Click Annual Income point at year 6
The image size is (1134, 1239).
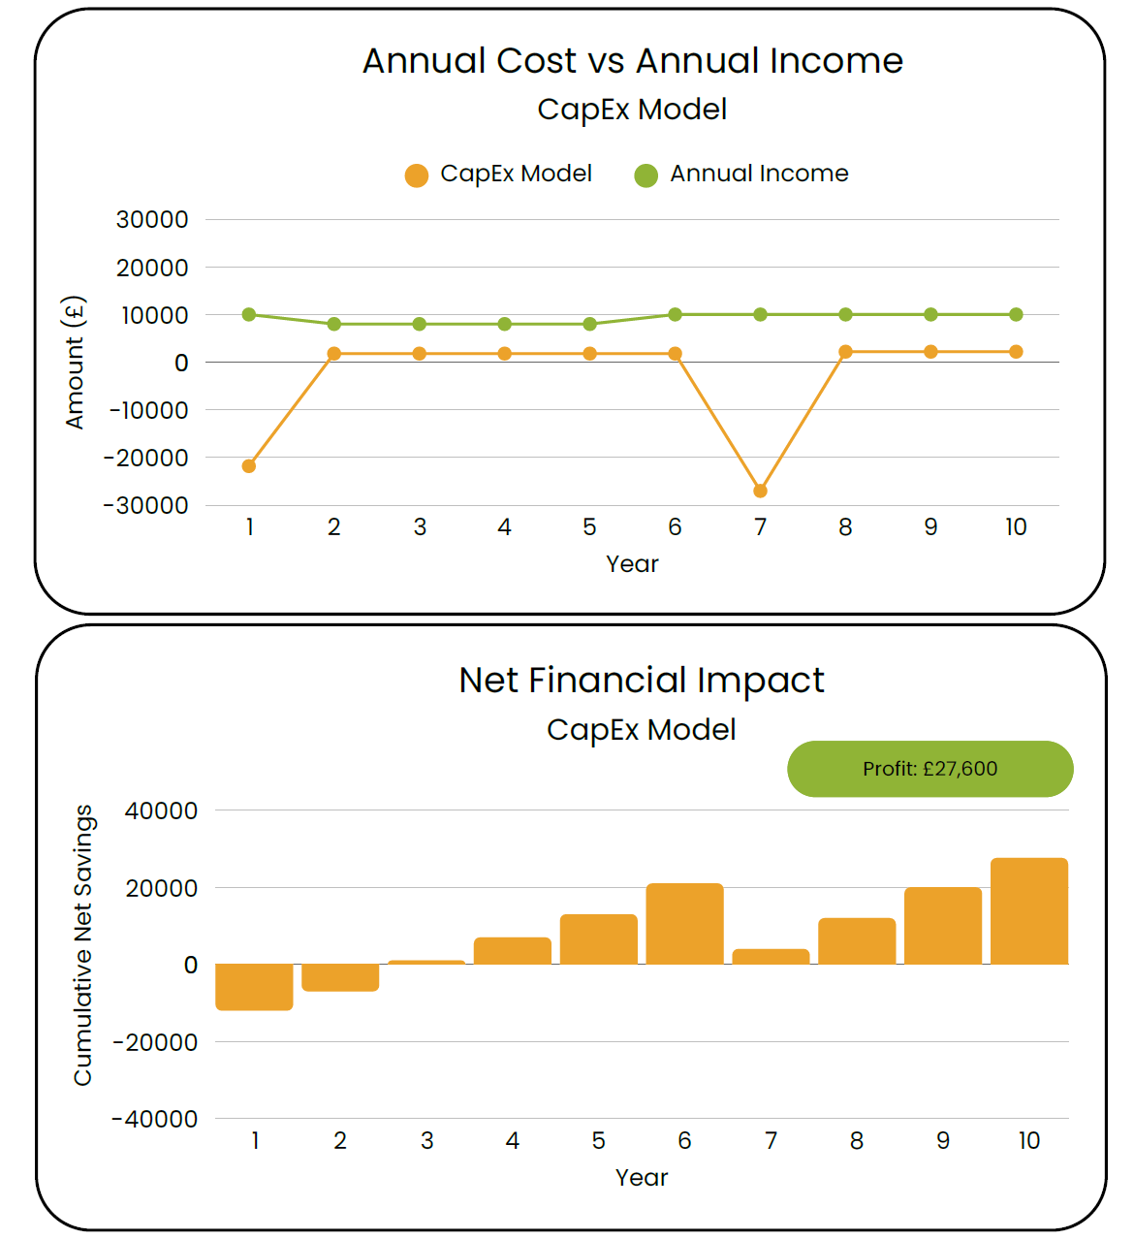pos(675,315)
